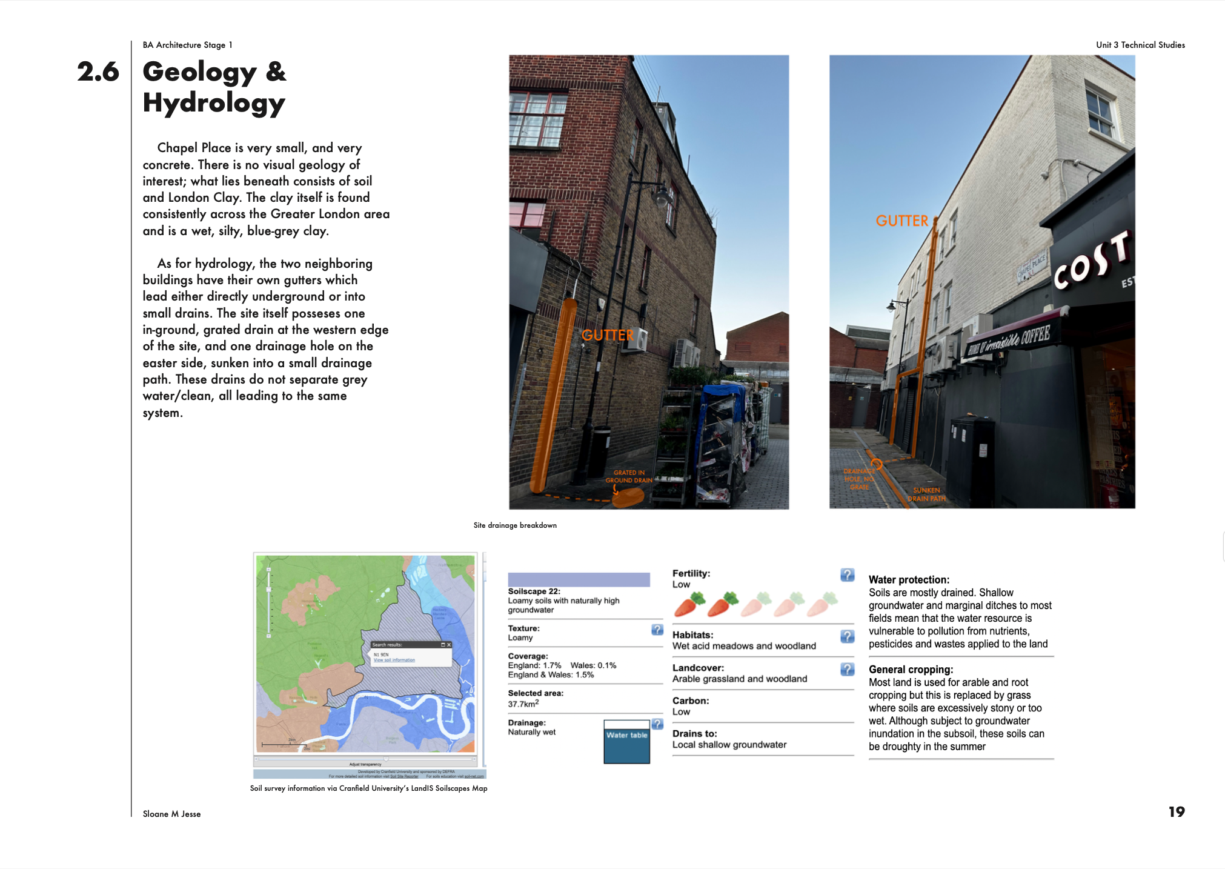Open the 'soil-net.com' link
This screenshot has width=1225, height=869.
pyautogui.click(x=474, y=776)
